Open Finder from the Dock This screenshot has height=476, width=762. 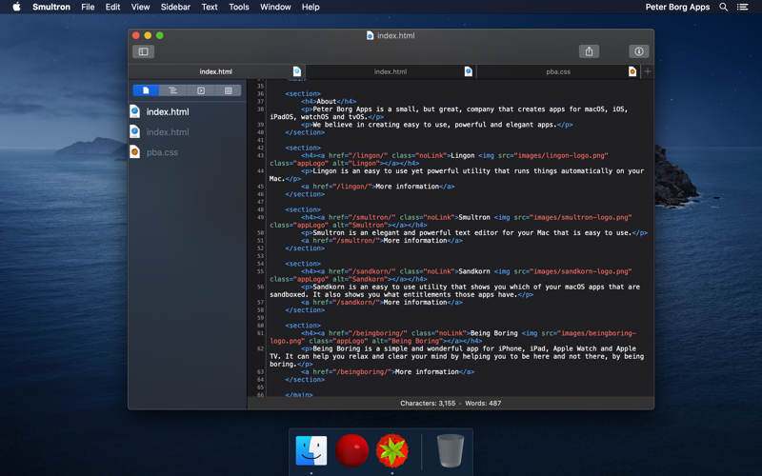311,450
